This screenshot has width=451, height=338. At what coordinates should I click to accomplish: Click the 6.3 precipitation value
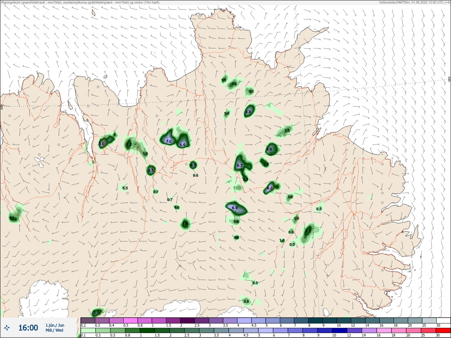pyautogui.click(x=240, y=165)
